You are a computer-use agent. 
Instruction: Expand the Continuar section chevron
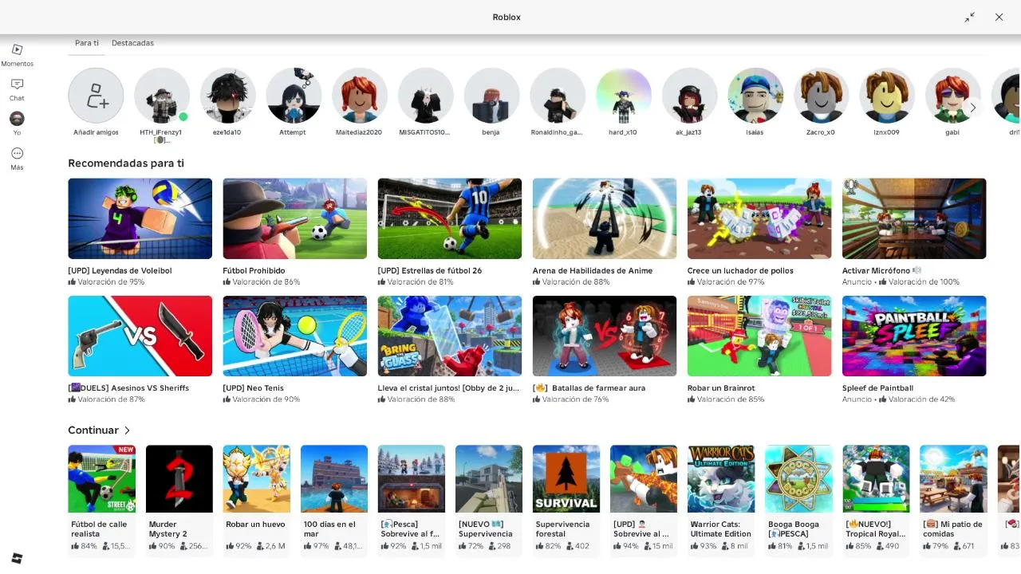(127, 431)
